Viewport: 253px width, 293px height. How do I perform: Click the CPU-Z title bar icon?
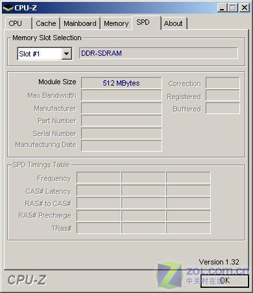(x=8, y=8)
